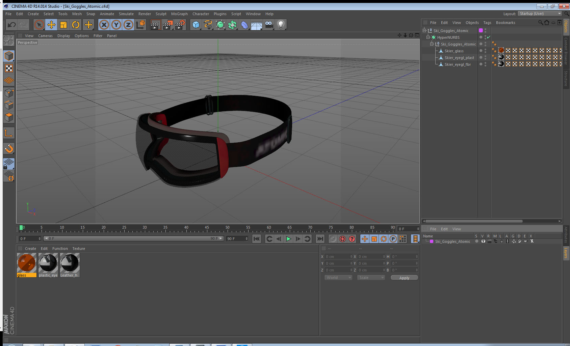
Task: Click the pink layer color swatch
Action: [x=432, y=241]
